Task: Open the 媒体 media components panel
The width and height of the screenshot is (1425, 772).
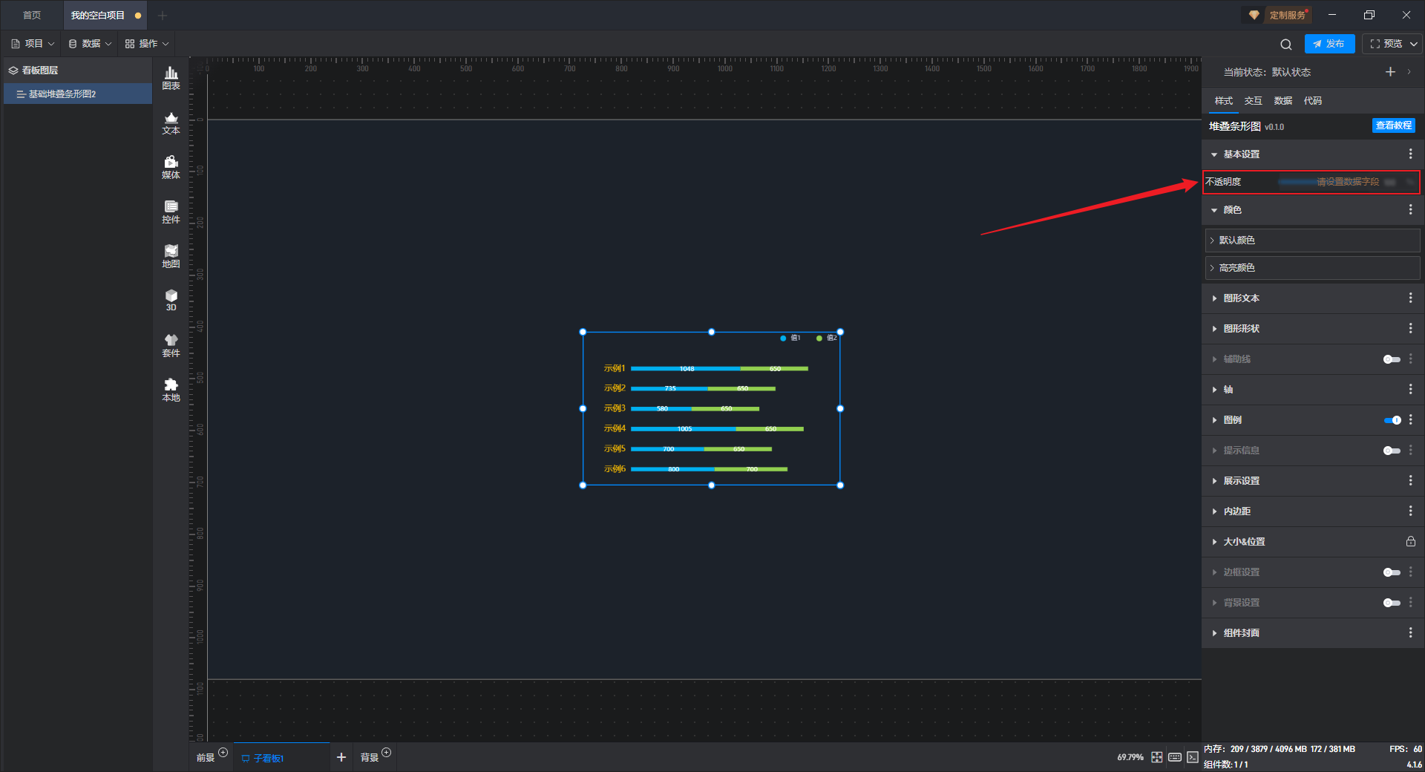Action: click(171, 167)
